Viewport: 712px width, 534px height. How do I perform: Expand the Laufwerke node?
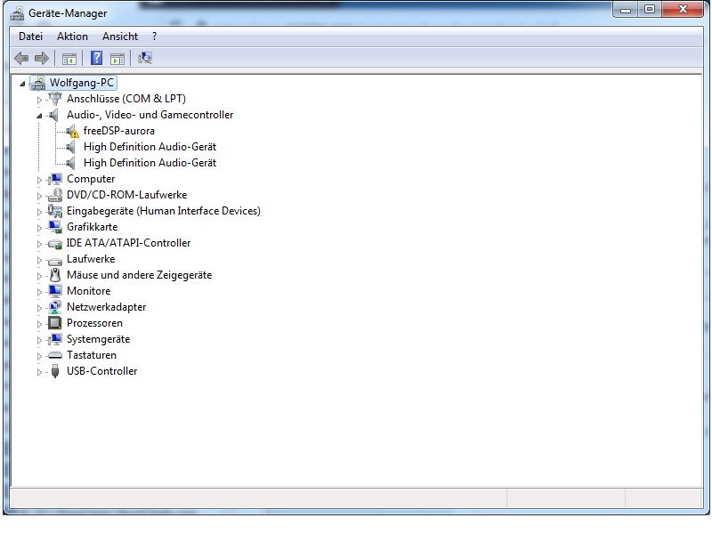click(39, 260)
